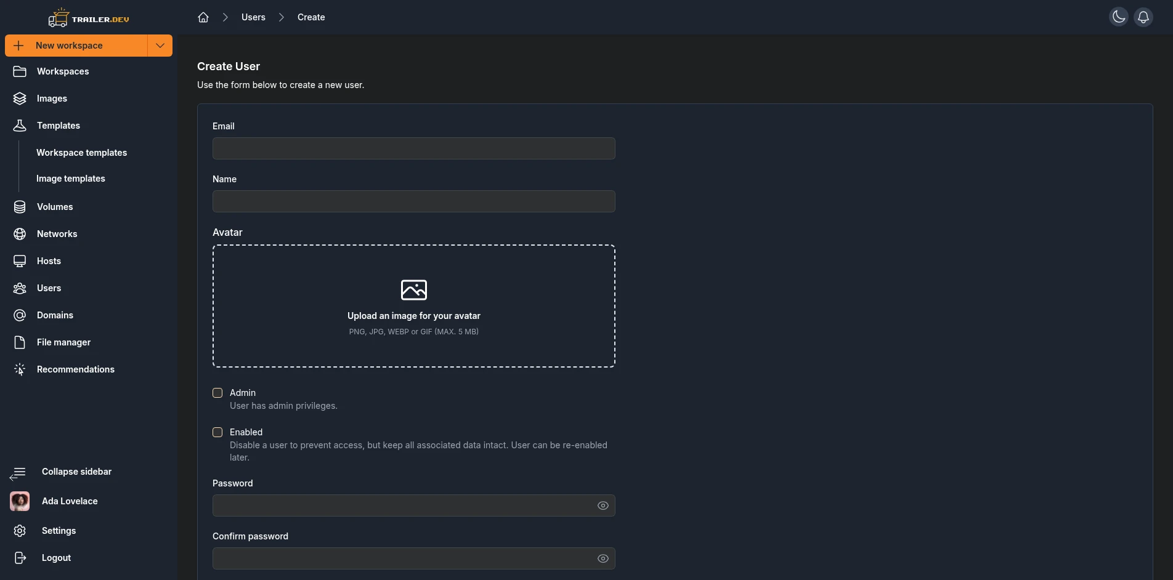Viewport: 1173px width, 580px height.
Task: Focus the Name input field
Action: pyautogui.click(x=414, y=201)
